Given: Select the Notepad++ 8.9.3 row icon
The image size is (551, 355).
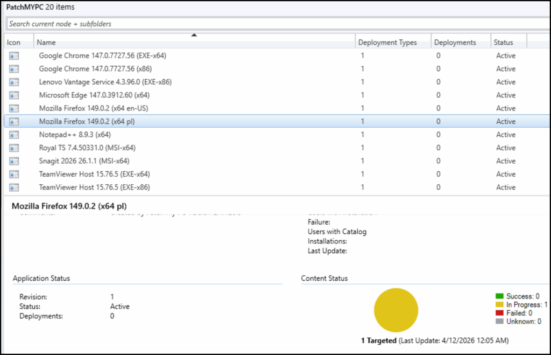Looking at the screenshot, I should tap(14, 135).
